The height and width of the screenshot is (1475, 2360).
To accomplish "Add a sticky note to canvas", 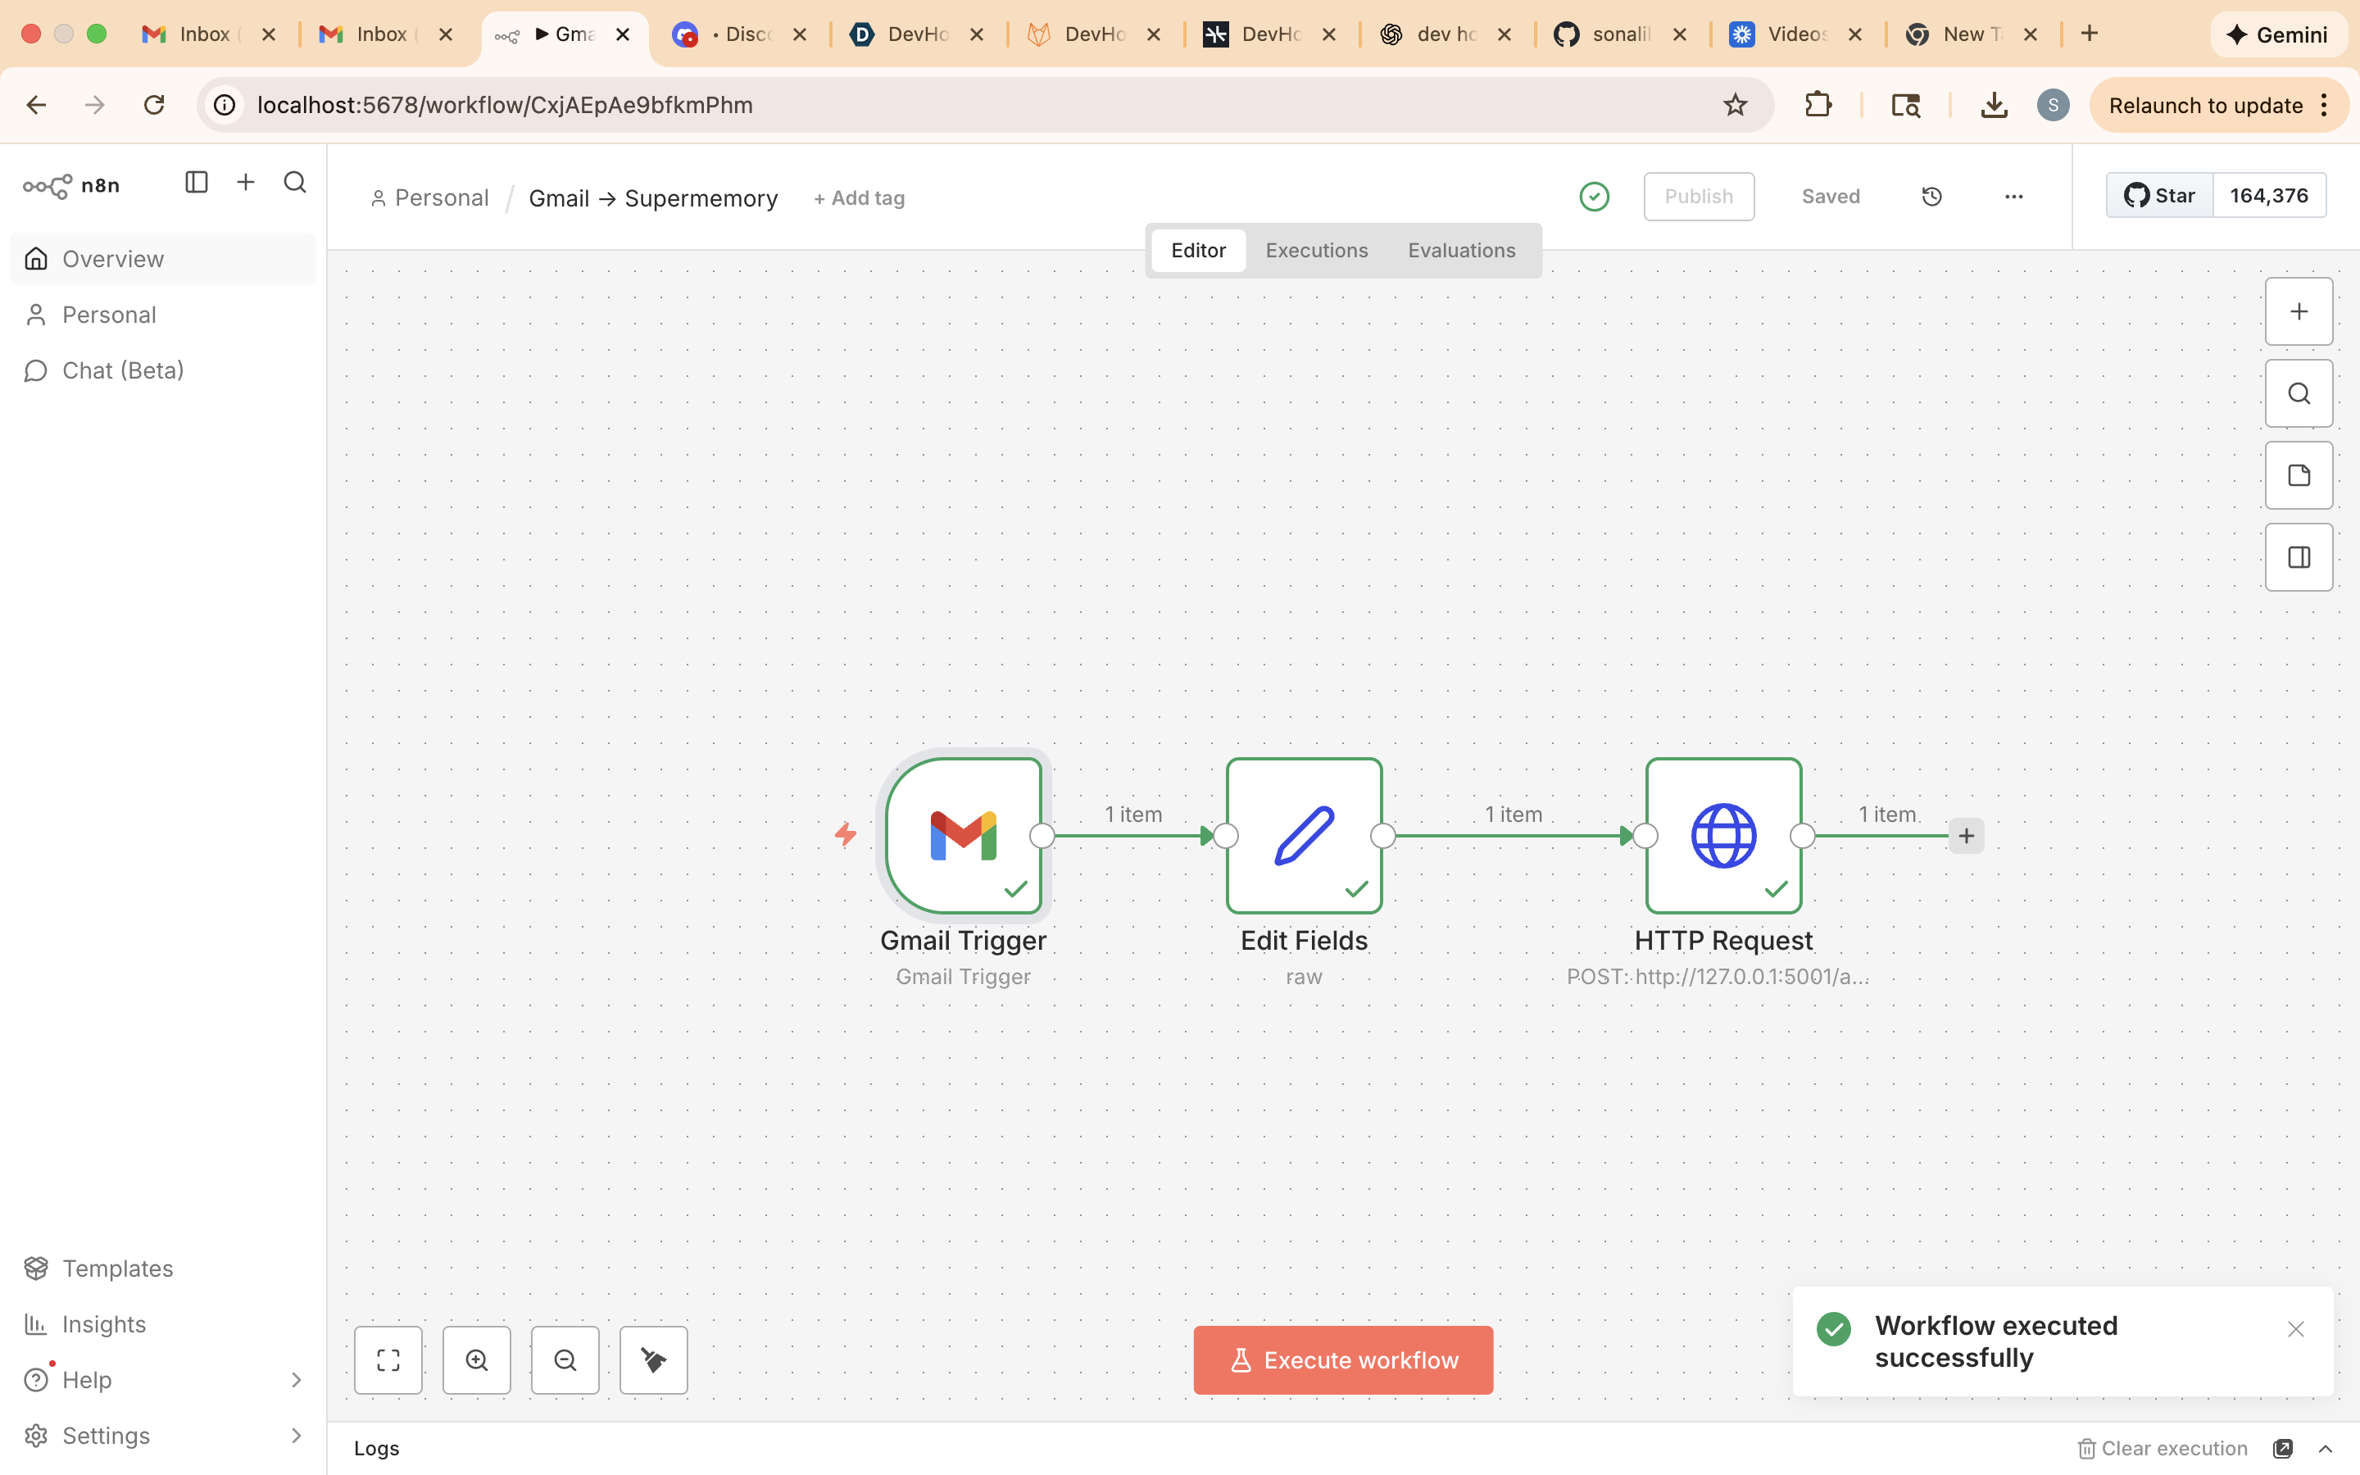I will click(2299, 476).
